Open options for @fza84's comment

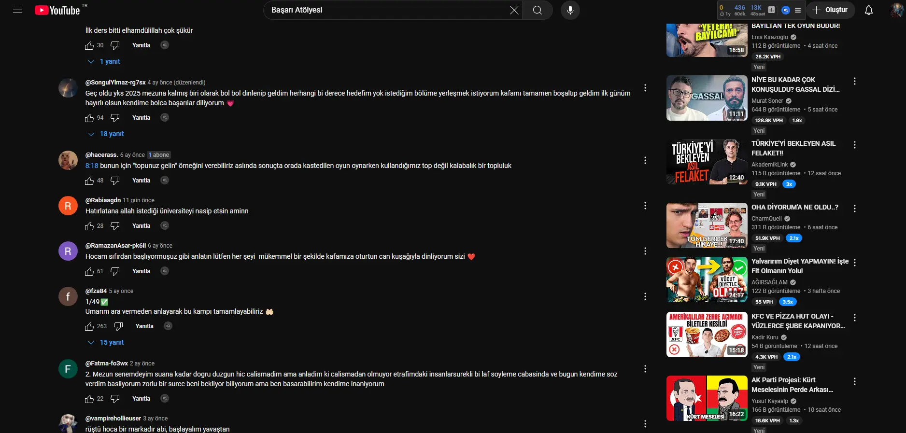click(x=645, y=296)
